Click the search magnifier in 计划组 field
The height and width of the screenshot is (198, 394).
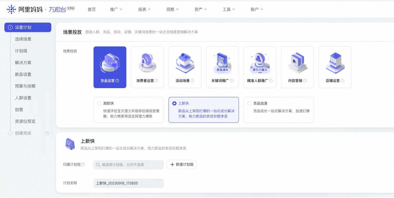98,165
